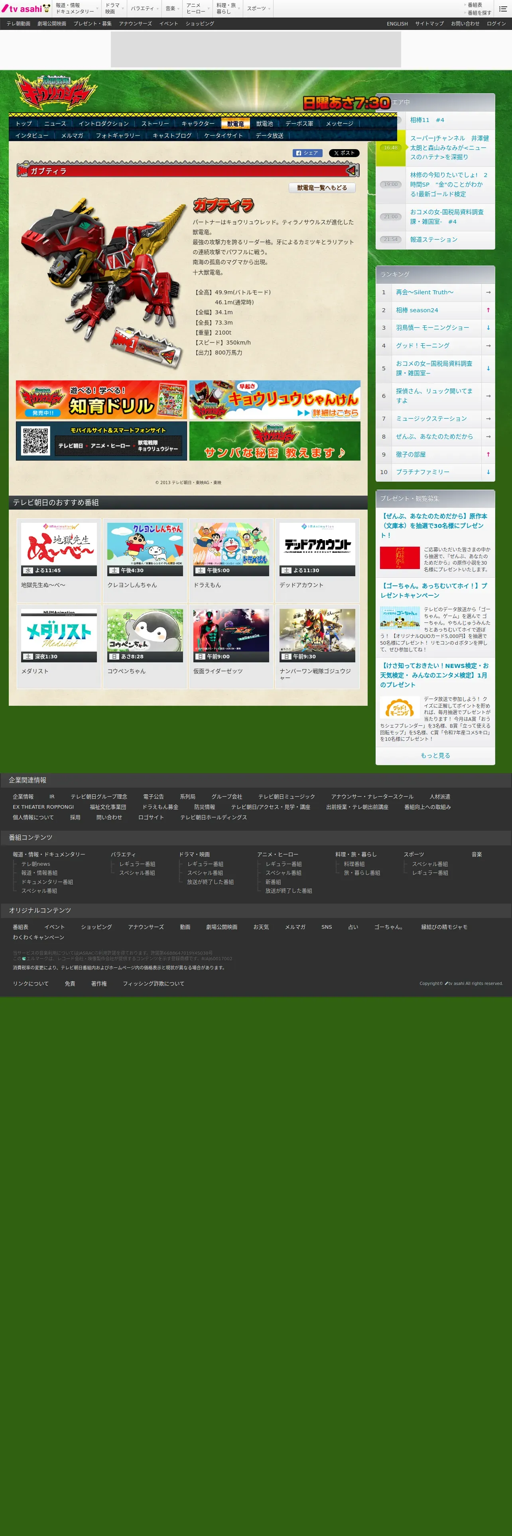This screenshot has width=512, height=1536.
Task: Click the フィッシング詐欺について footer link
Action: point(153,983)
